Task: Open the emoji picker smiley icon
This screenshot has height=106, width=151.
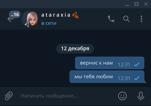Action: (122, 96)
